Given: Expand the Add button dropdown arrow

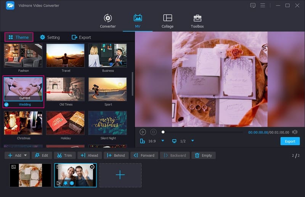Looking at the screenshot, I should pos(26,155).
